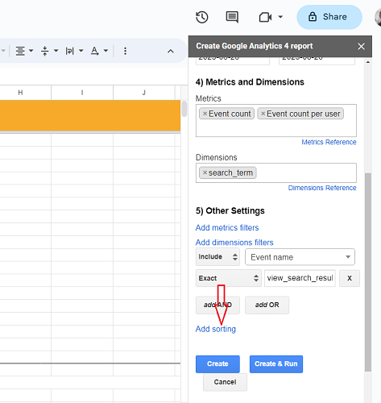Viewport: 381px width, 403px height.
Task: Click the sidebar vertical scrollbar
Action: point(368,272)
